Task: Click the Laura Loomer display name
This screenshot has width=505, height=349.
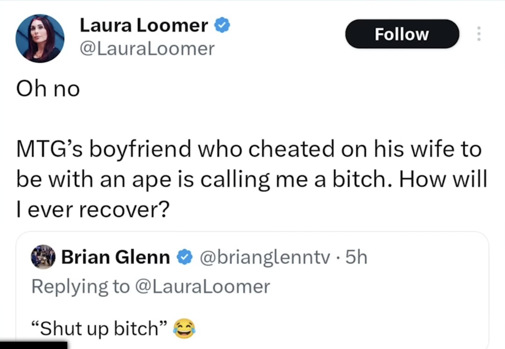Action: (x=144, y=26)
